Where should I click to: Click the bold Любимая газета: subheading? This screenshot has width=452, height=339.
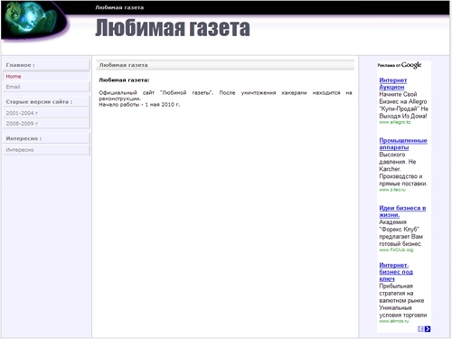(124, 80)
